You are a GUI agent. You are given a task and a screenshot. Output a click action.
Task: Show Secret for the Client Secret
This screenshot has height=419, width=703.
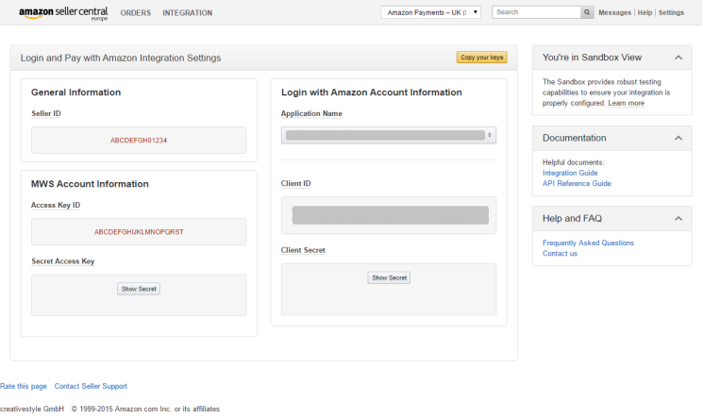coord(389,278)
